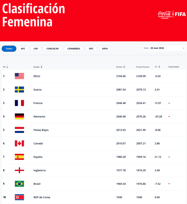Viewport: 187px width, 204px height.
Task: Click the Canada flag icon
Action: point(19,143)
